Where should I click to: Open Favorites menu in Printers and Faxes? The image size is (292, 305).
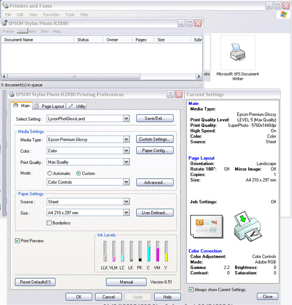point(51,15)
